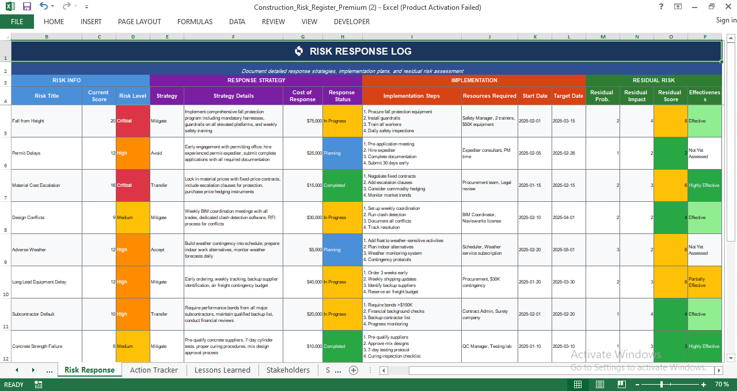Viewport: 737px width, 391px height.
Task: Open Customize Quick Access Toolbar dropdown
Action: (x=86, y=7)
